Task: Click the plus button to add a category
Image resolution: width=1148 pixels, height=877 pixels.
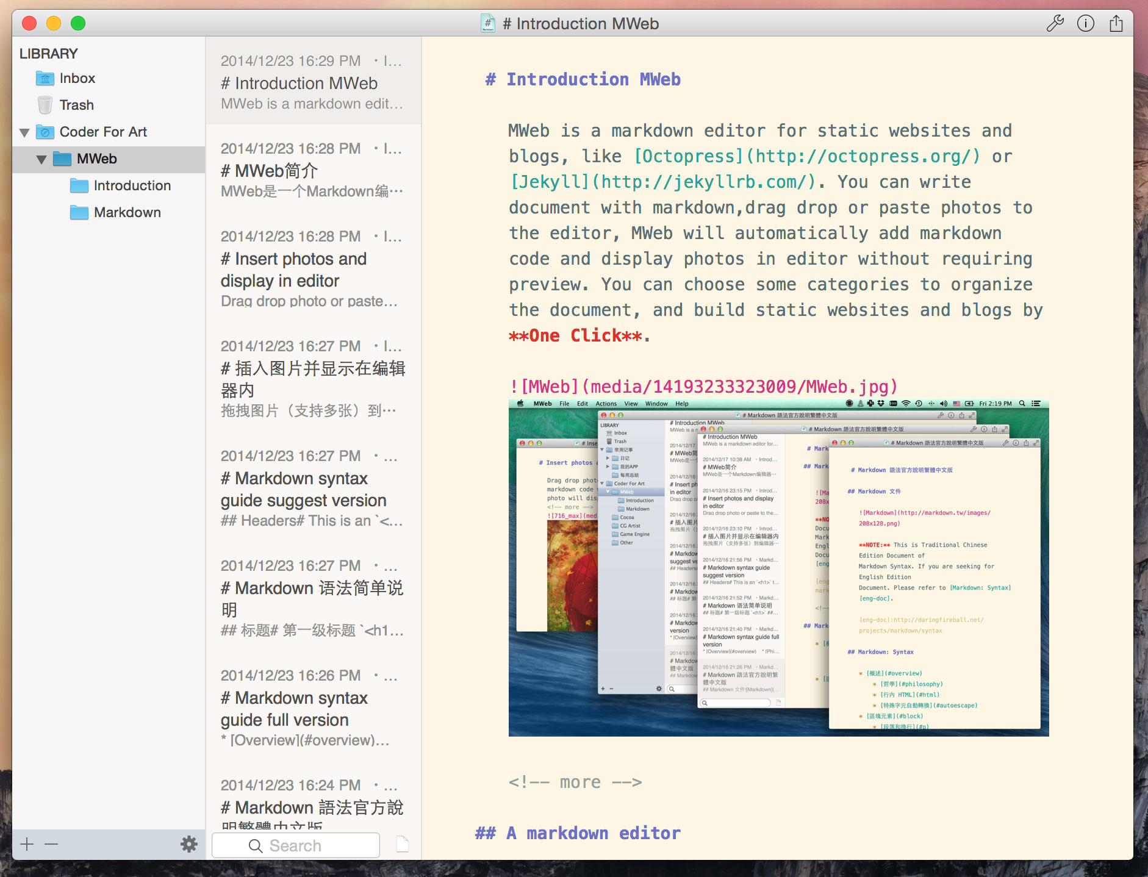Action: pos(27,844)
